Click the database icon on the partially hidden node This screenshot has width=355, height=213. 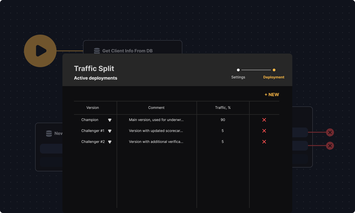click(49, 133)
